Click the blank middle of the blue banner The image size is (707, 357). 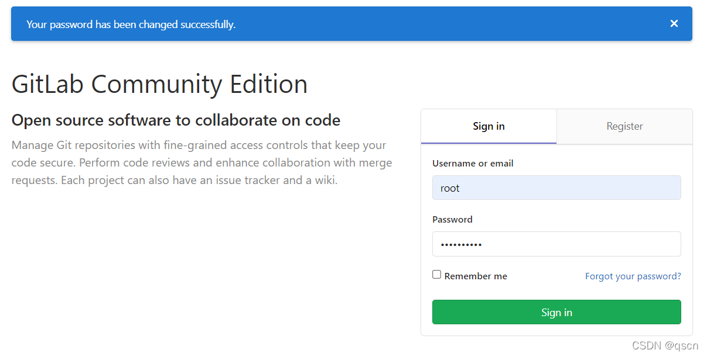tap(439, 24)
